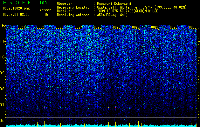Click the kHz axis unit label

click(x=3, y=26)
